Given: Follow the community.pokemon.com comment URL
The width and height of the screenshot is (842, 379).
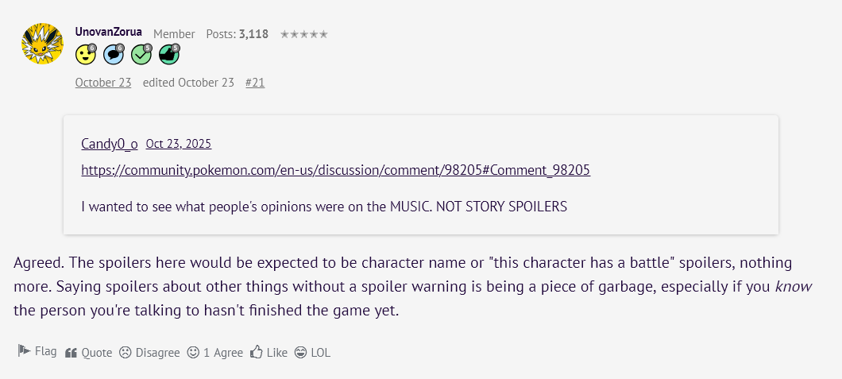Looking at the screenshot, I should 335,170.
